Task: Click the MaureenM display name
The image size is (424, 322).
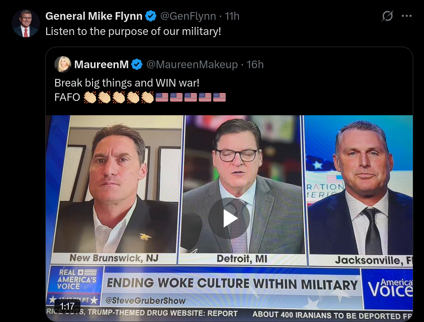Action: point(102,65)
